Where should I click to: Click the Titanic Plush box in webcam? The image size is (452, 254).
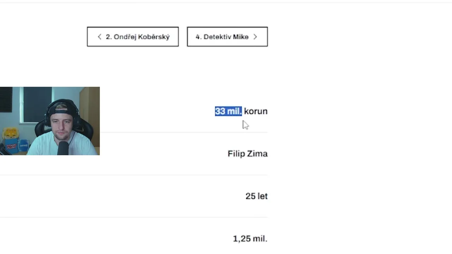coord(11,146)
